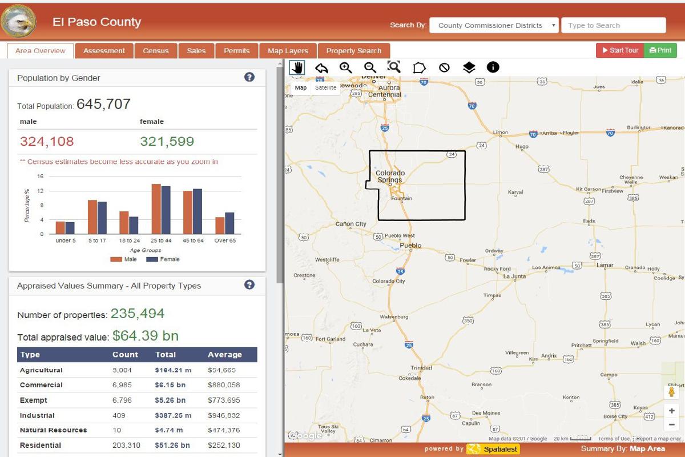The height and width of the screenshot is (457, 685).
Task: Open the Property Search tab
Action: (x=354, y=51)
